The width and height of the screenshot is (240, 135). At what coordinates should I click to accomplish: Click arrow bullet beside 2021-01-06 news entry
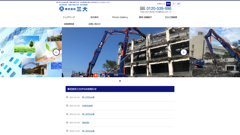[67, 122]
